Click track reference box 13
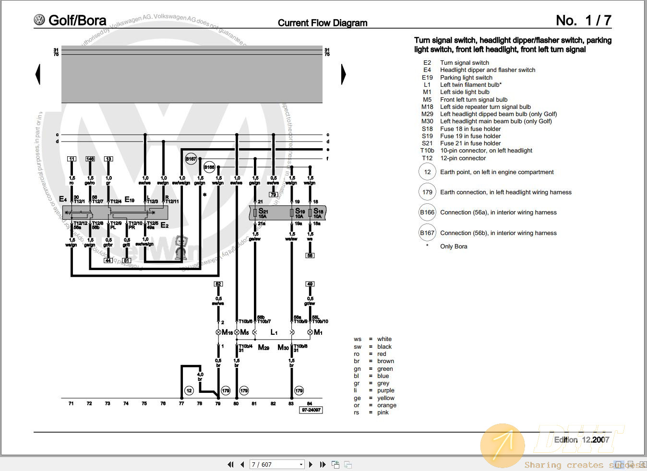The height and width of the screenshot is (471, 647). coord(108,159)
